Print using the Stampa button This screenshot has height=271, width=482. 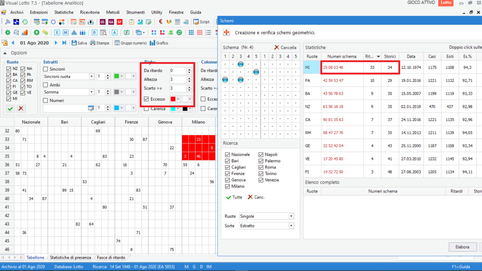click(x=100, y=43)
